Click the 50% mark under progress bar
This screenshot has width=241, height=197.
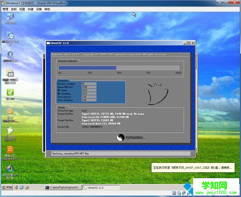[119, 73]
